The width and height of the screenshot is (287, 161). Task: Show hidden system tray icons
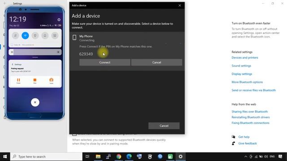pyautogui.click(x=246, y=157)
